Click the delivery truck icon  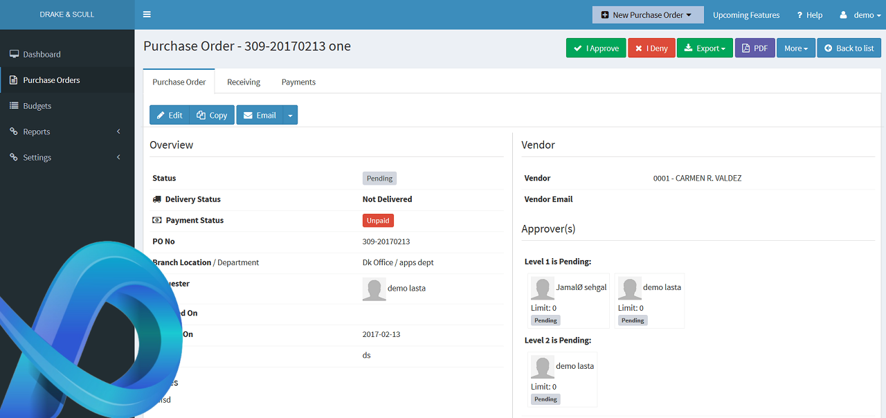(157, 199)
